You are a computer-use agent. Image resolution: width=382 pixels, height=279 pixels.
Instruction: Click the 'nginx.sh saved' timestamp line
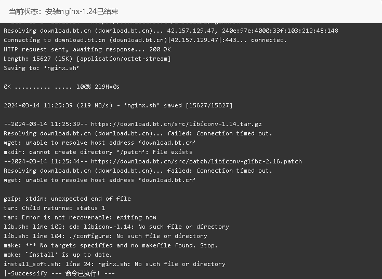[118, 105]
